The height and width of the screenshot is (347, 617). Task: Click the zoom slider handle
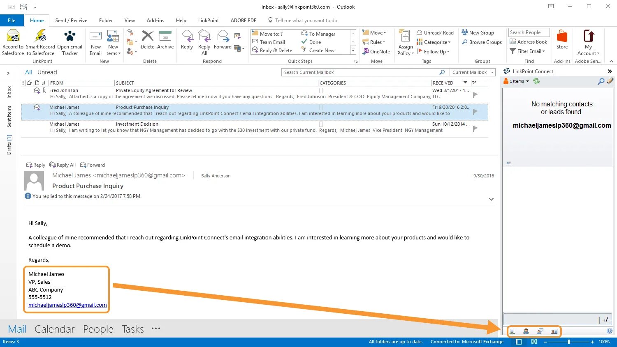tap(569, 342)
